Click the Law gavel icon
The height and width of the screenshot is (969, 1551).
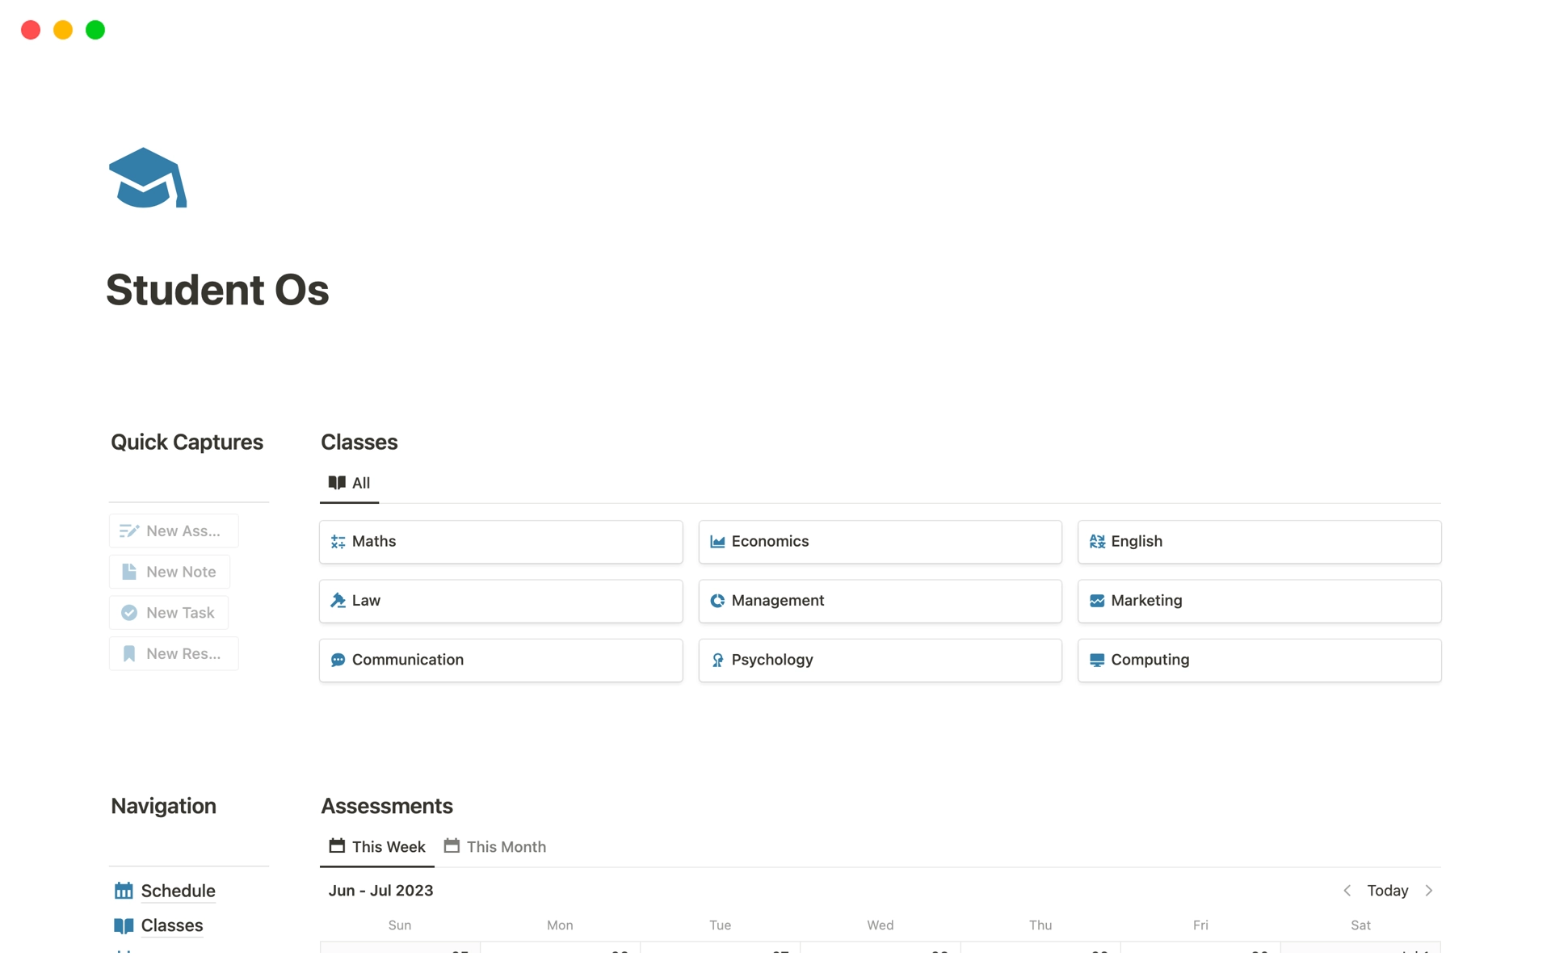338,599
